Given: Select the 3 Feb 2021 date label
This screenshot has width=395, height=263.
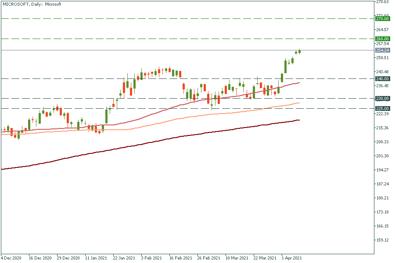Looking at the screenshot, I should (x=152, y=258).
